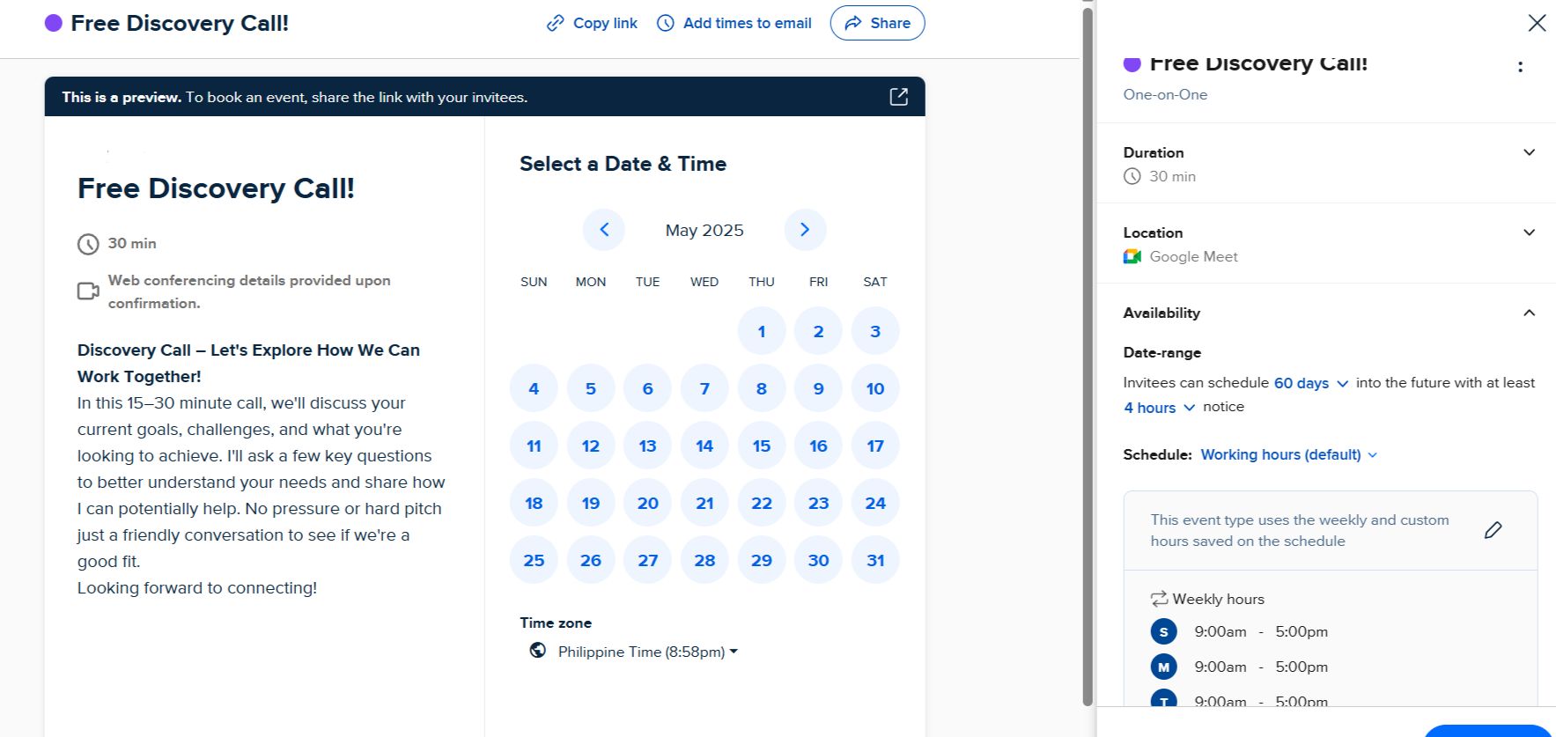The height and width of the screenshot is (737, 1556).
Task: Go to next month in calendar
Action: click(805, 230)
